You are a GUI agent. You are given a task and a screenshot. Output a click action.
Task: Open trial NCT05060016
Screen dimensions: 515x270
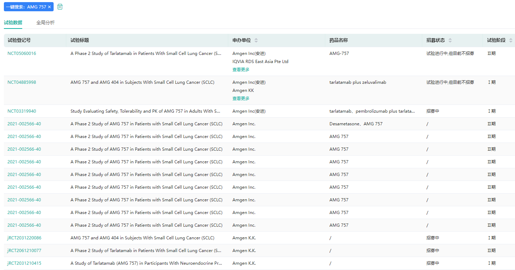pyautogui.click(x=22, y=54)
